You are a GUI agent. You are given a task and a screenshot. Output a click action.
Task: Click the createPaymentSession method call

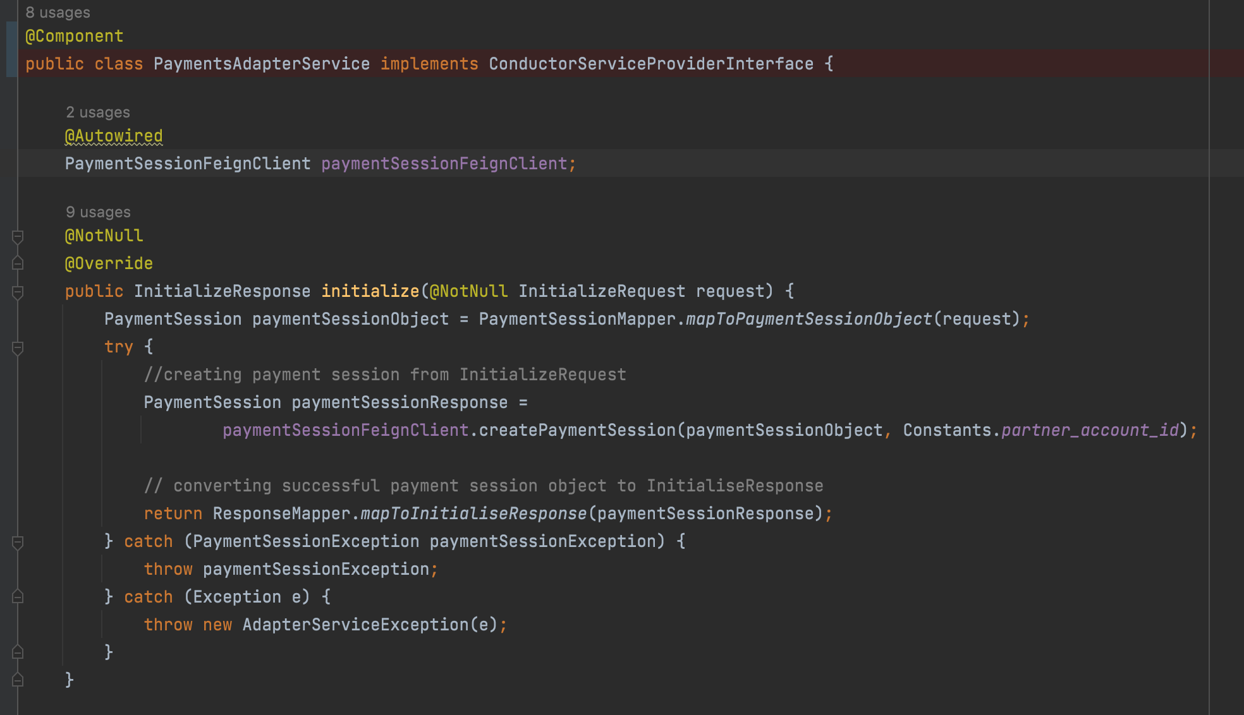pos(577,430)
